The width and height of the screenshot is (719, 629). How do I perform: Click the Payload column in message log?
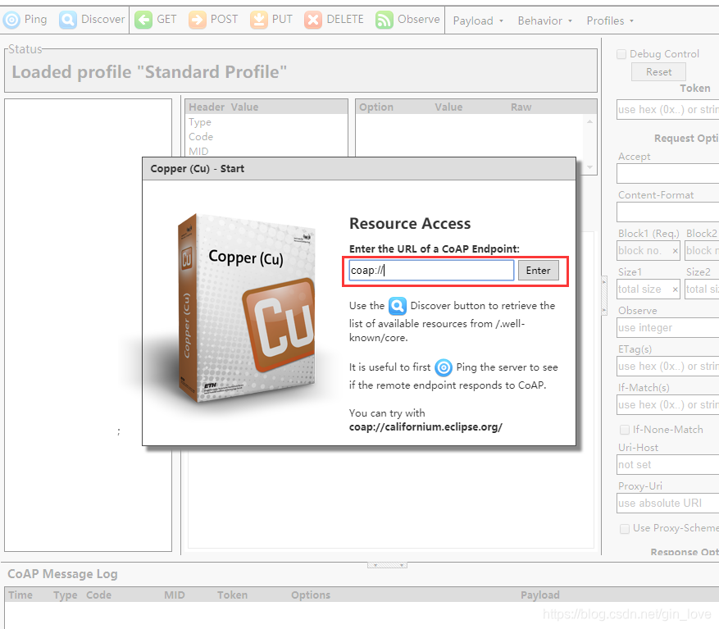coord(540,595)
